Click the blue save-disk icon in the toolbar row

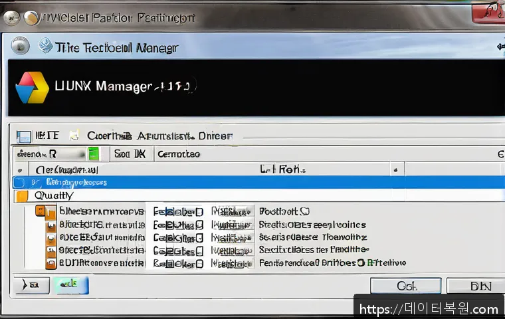[x=24, y=136]
